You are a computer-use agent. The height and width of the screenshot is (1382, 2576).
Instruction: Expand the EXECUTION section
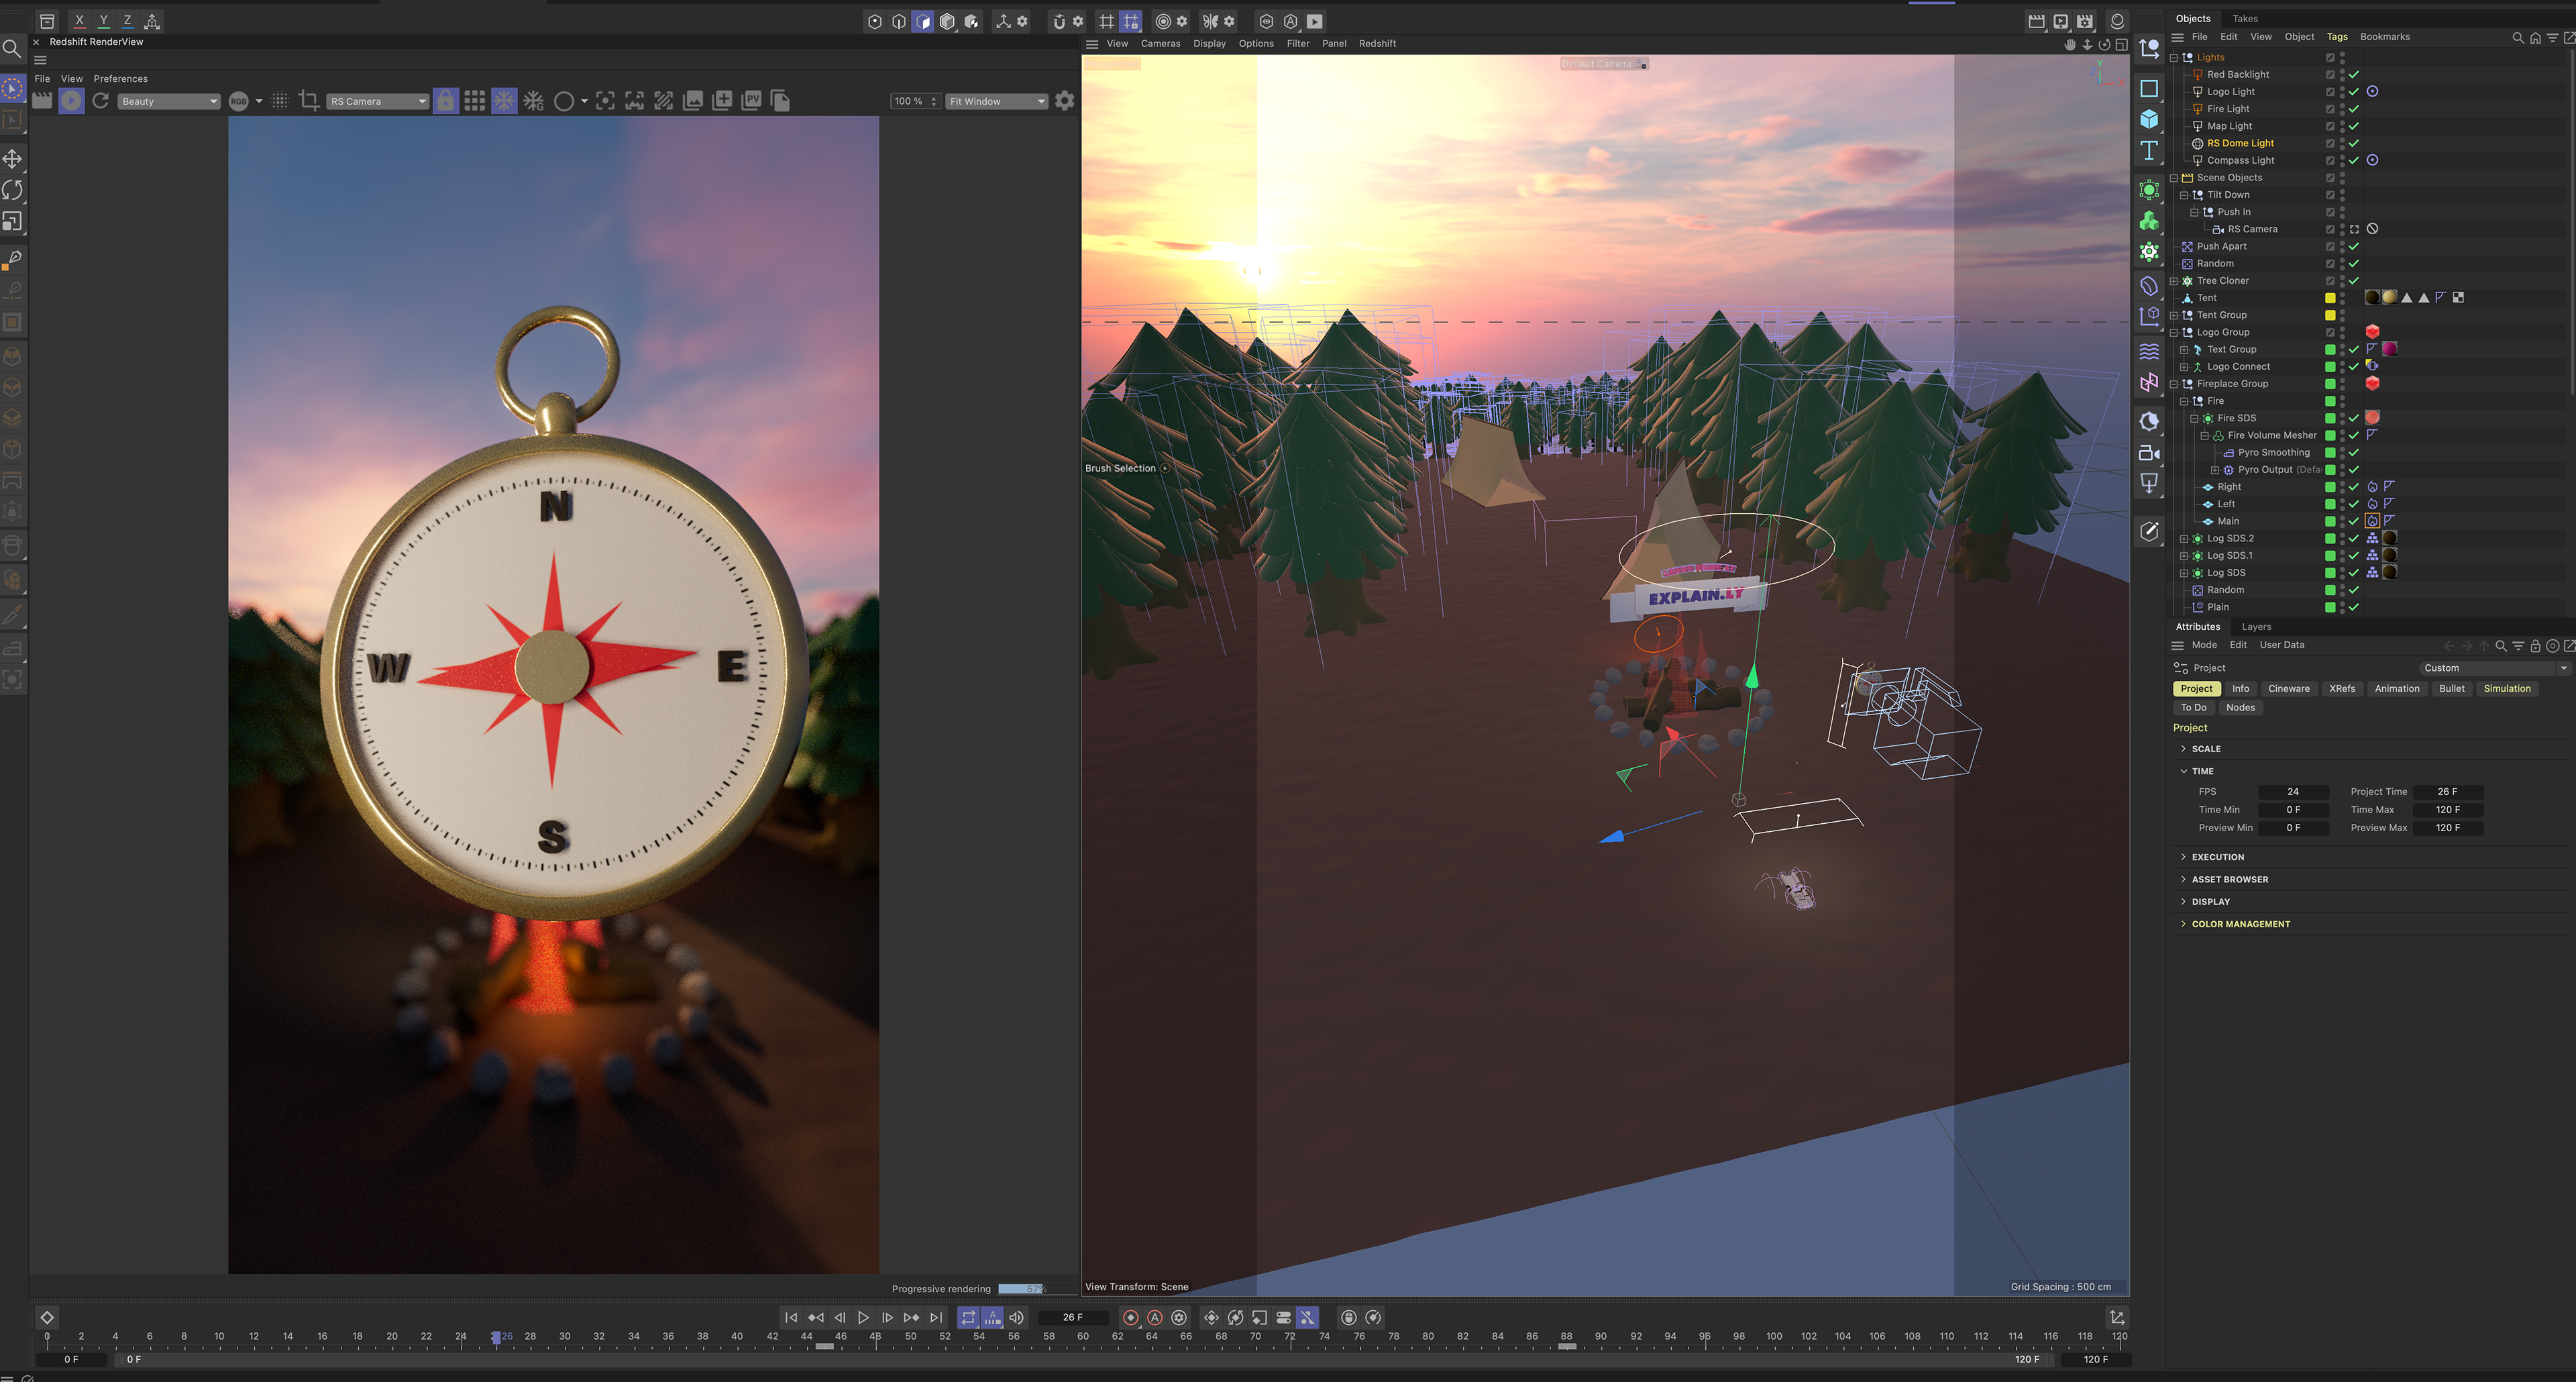tap(2183, 857)
